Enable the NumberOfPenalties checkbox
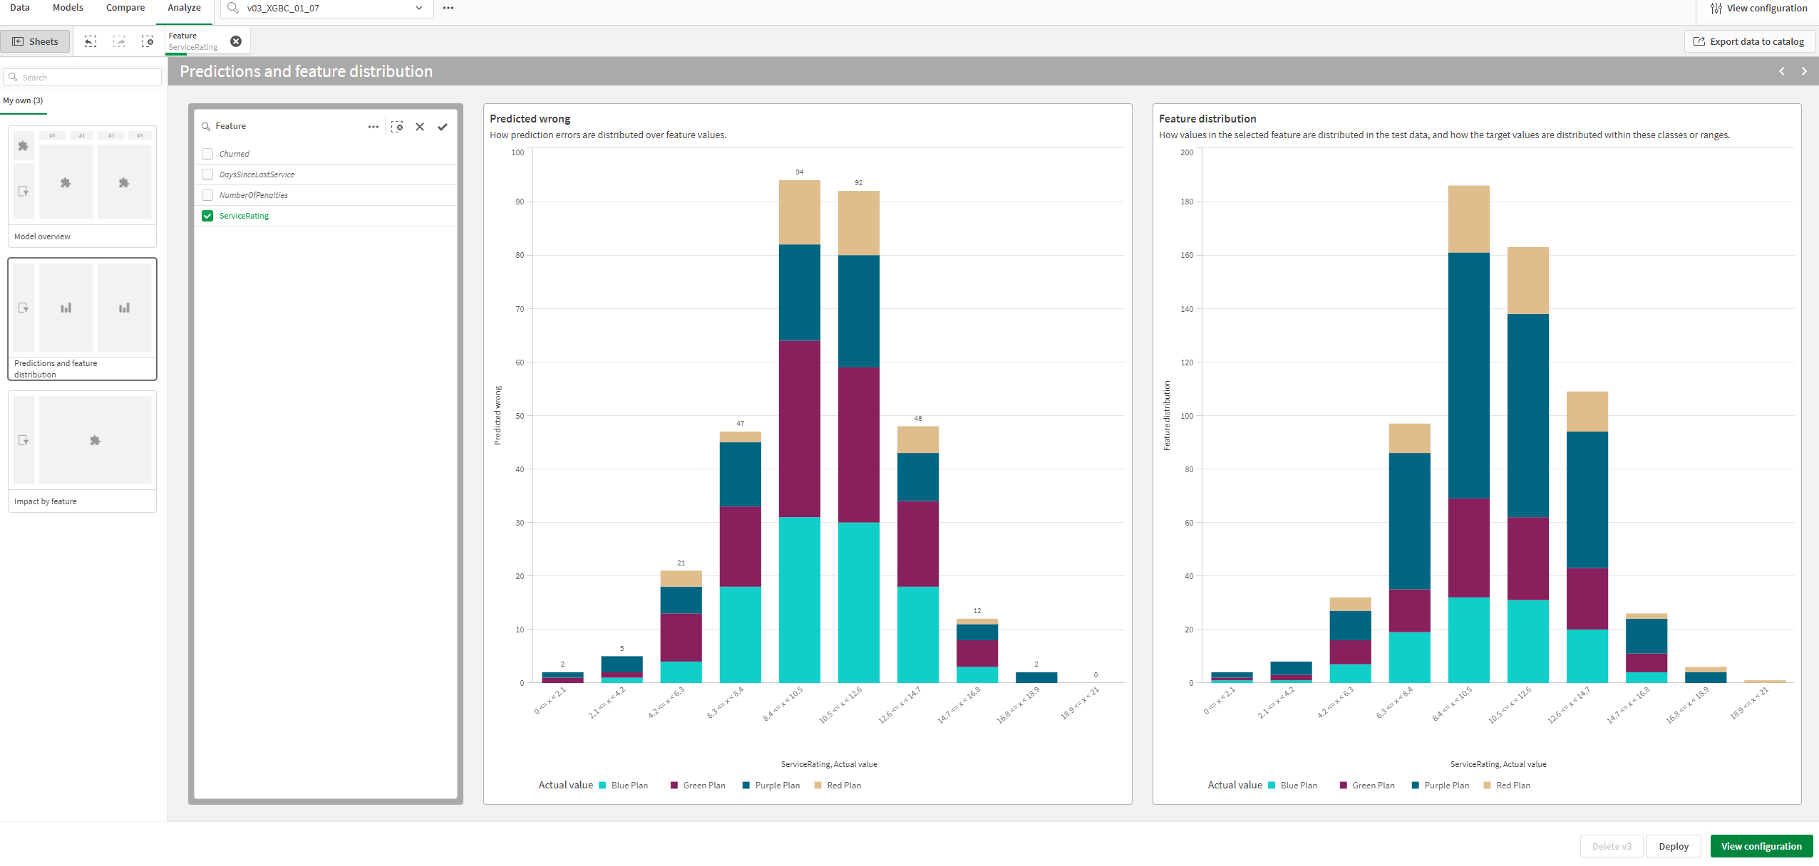The height and width of the screenshot is (866, 1819). point(207,194)
